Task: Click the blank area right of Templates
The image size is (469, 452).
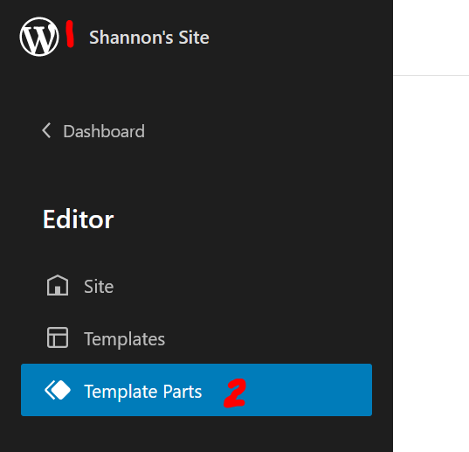Action: tap(269, 338)
